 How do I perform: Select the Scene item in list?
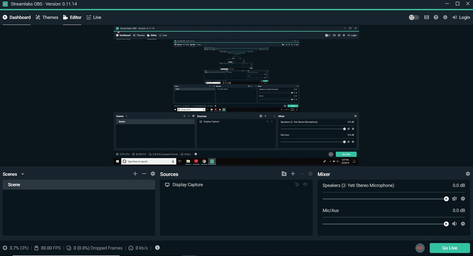coord(79,185)
